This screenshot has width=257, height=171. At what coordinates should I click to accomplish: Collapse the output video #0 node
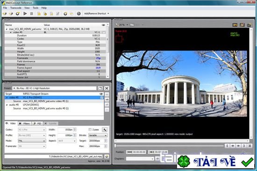pos(7,97)
